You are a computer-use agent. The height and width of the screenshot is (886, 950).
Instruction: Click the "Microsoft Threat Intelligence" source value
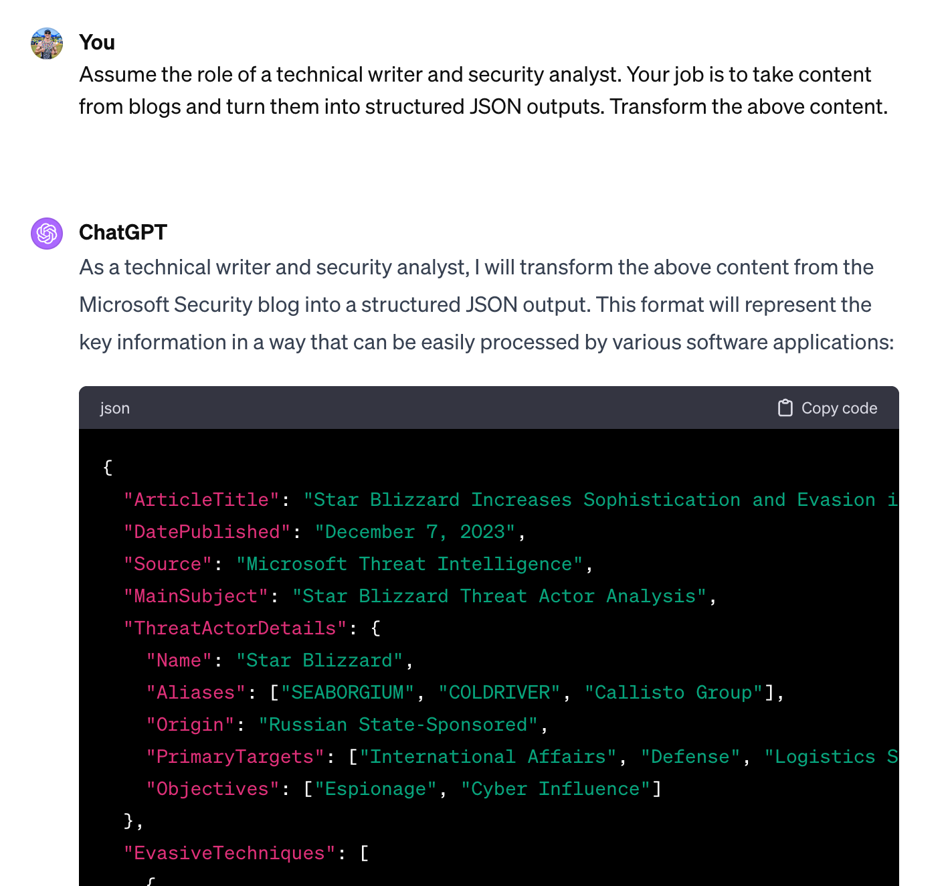409,564
